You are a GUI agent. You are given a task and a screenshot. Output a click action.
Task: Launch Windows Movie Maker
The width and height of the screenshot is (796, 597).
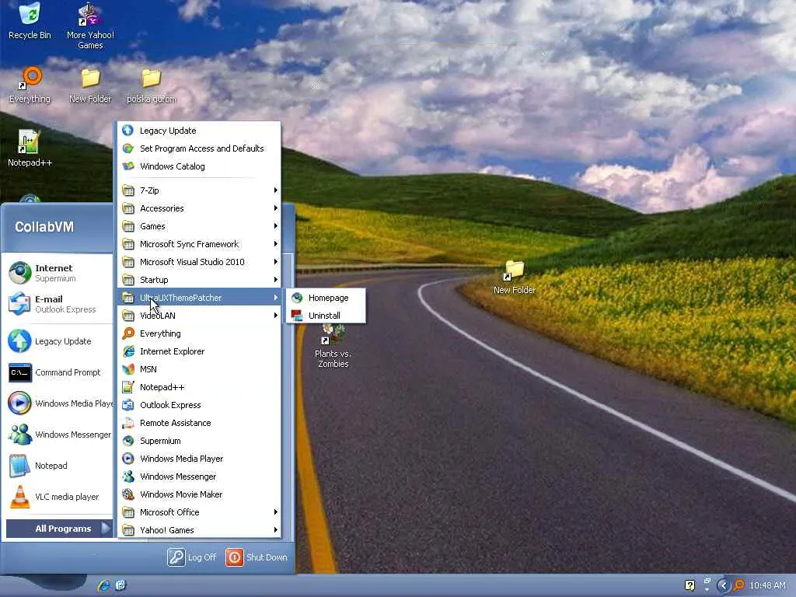click(x=200, y=494)
